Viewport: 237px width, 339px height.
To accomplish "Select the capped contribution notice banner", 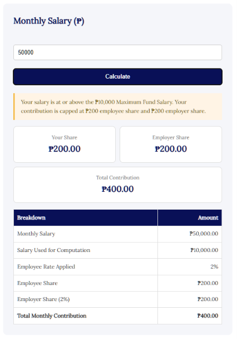I will point(117,106).
